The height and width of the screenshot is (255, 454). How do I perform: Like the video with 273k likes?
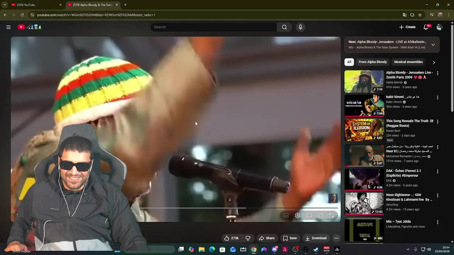(231, 238)
